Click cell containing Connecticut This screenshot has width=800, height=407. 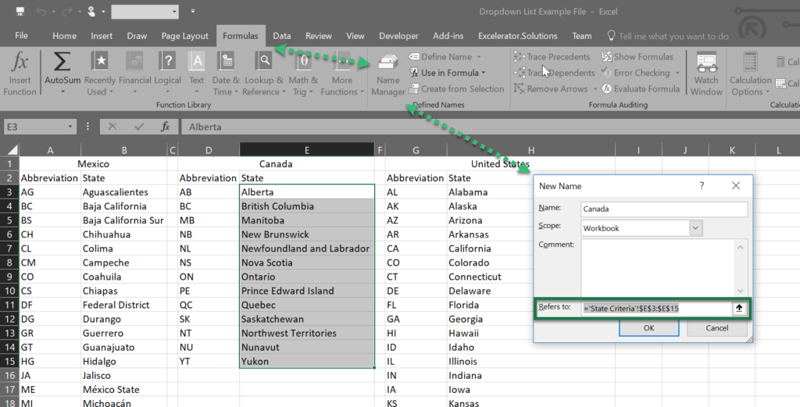530,277
